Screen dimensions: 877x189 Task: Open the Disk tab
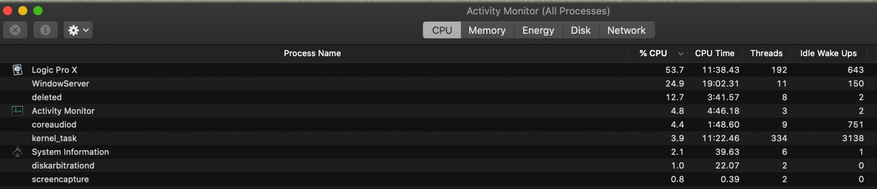(581, 30)
